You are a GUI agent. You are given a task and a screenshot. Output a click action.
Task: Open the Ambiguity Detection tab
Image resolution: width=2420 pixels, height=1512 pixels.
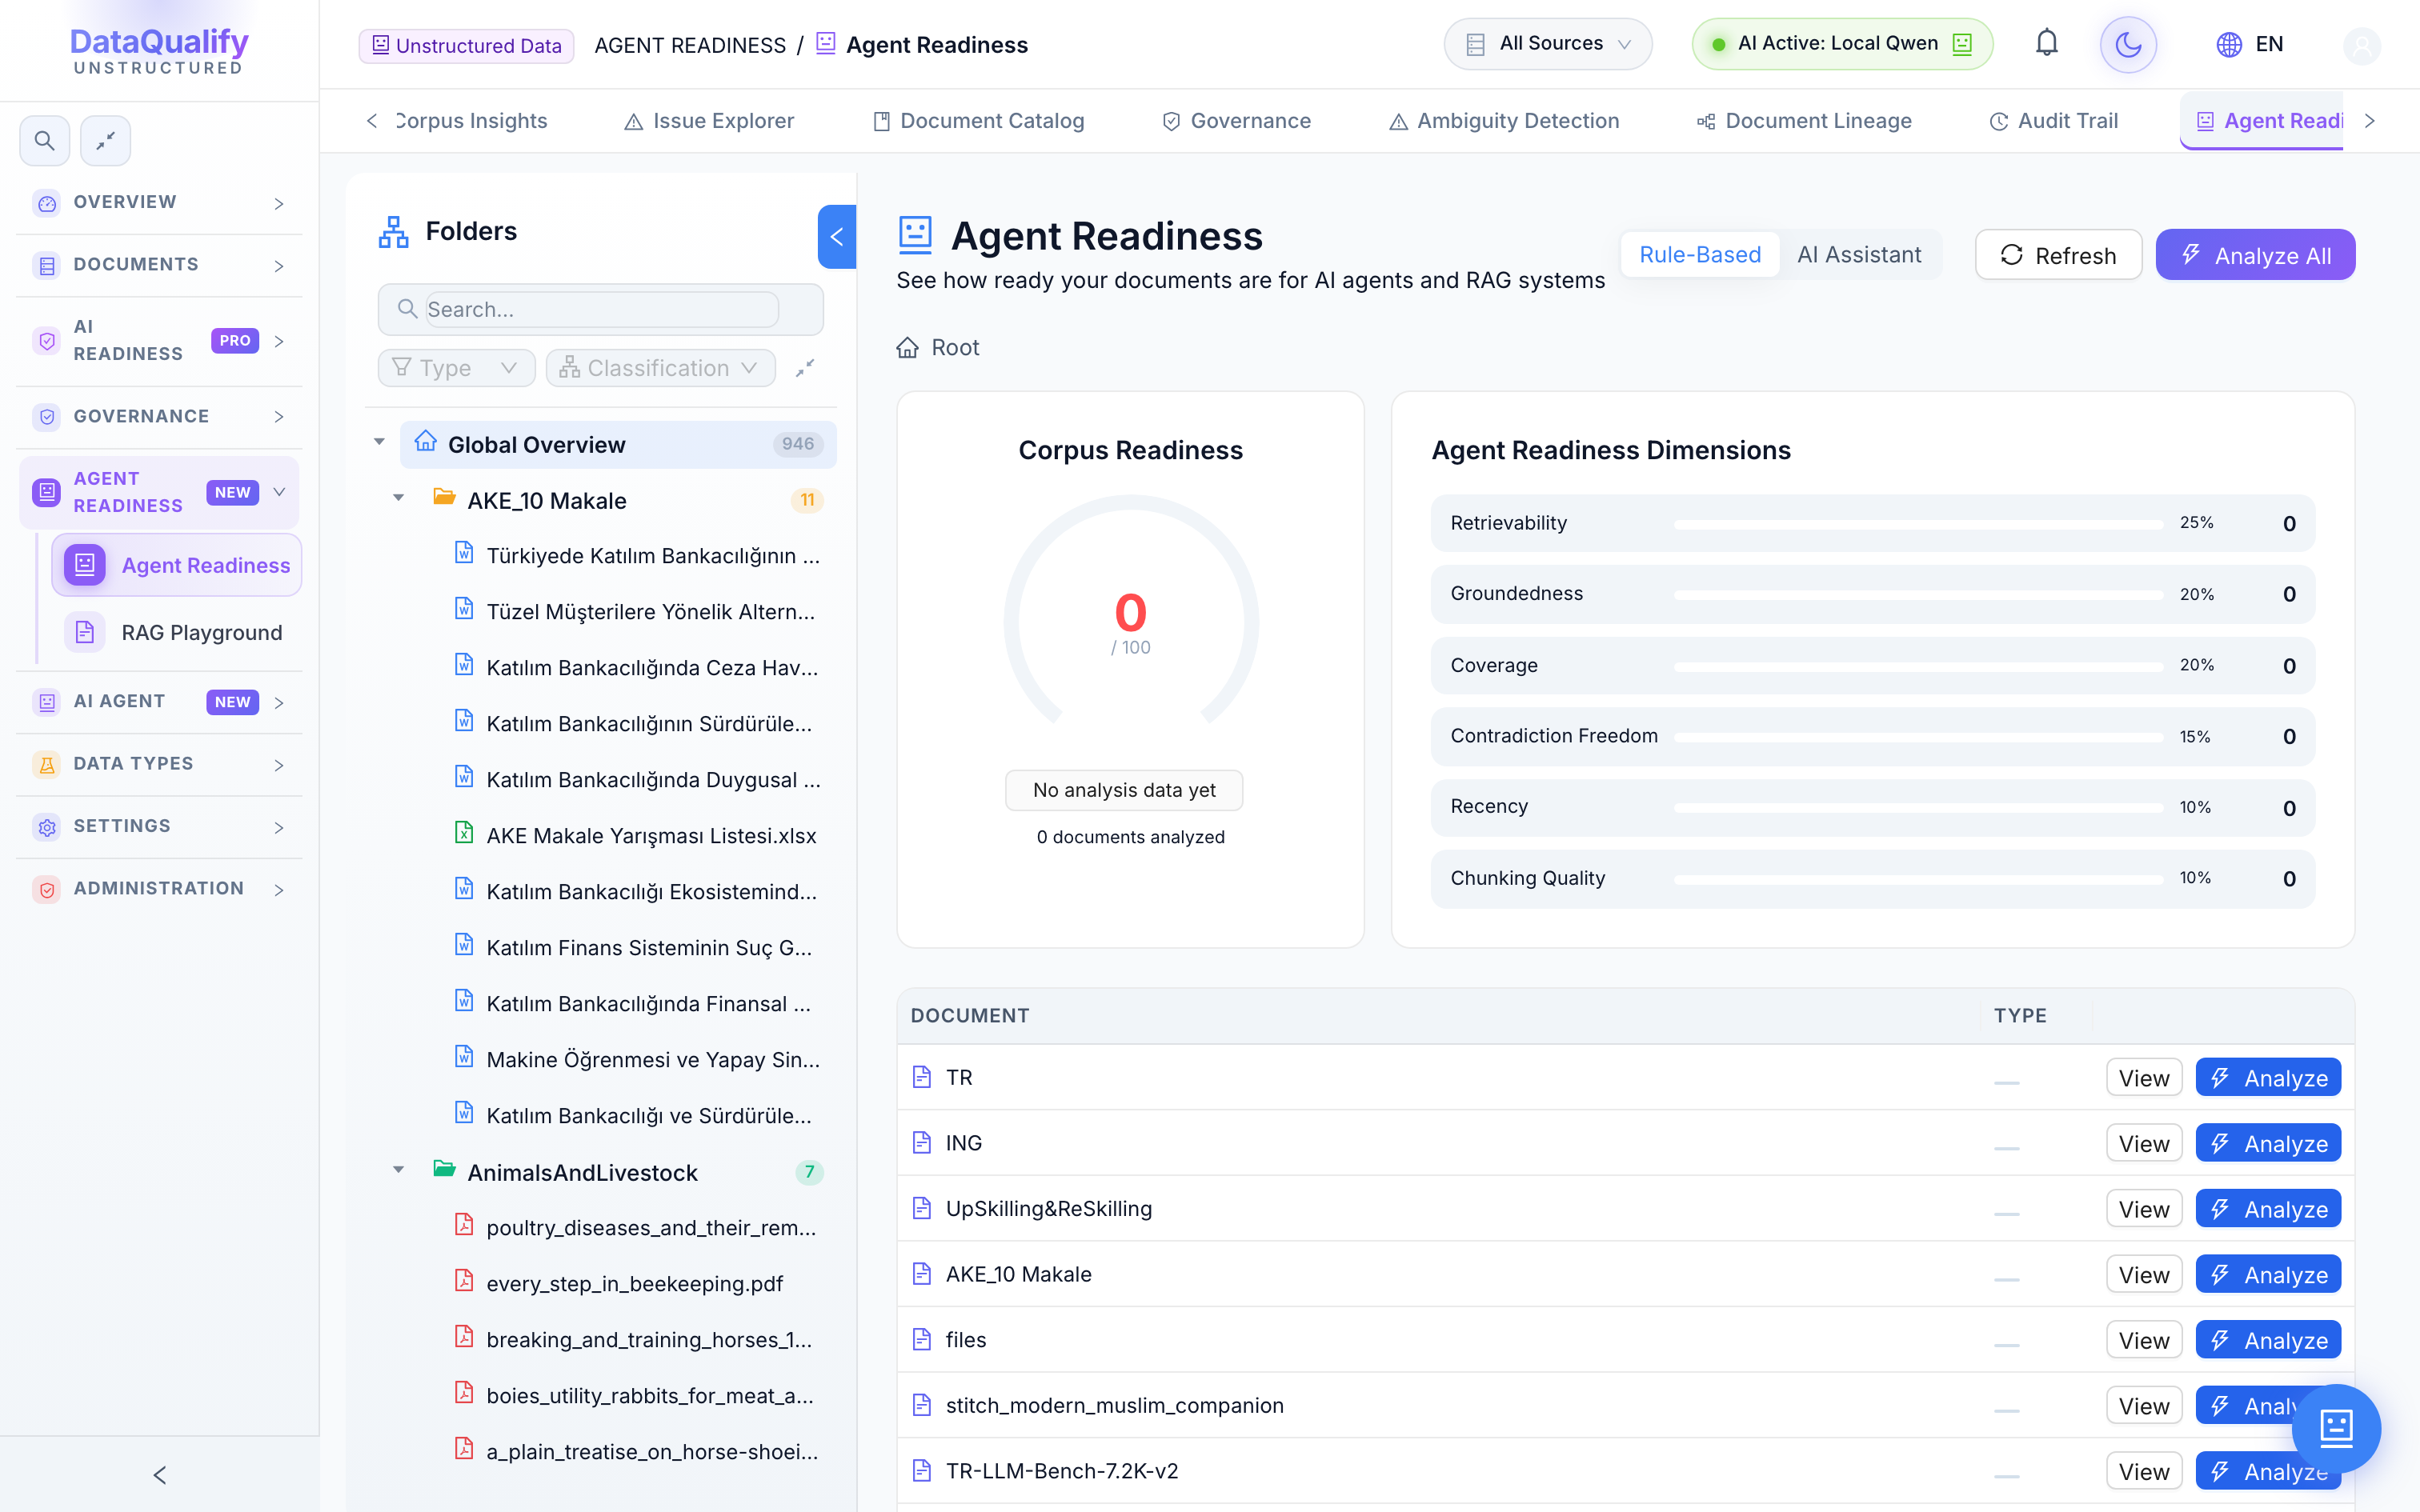point(1503,121)
